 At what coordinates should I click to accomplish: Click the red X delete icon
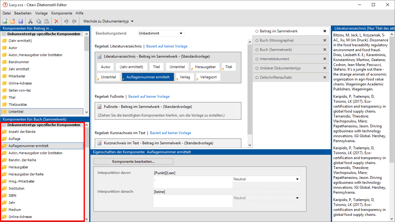tap(56, 21)
